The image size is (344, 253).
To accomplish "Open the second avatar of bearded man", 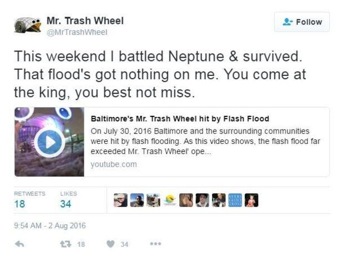I will coord(137,200).
